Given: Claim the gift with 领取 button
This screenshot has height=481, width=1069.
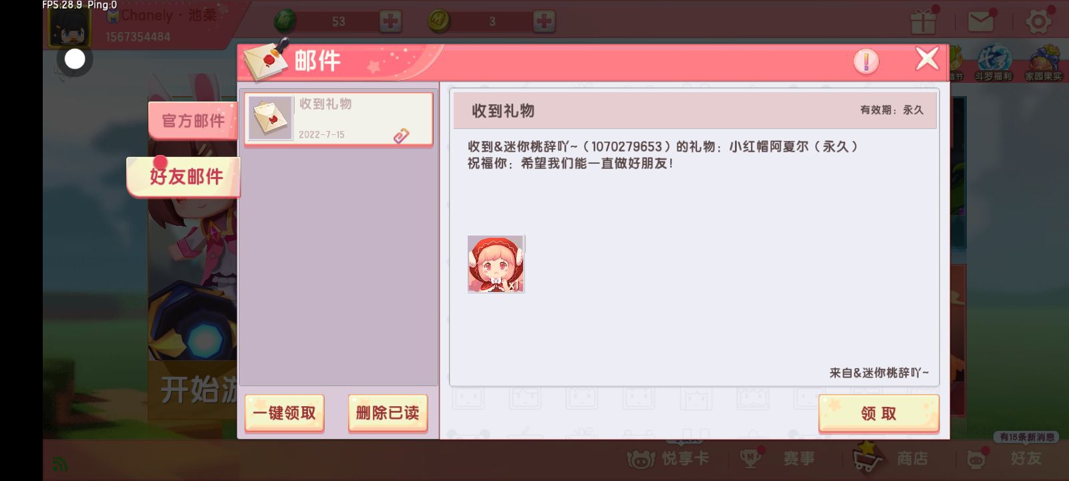Looking at the screenshot, I should [x=879, y=413].
